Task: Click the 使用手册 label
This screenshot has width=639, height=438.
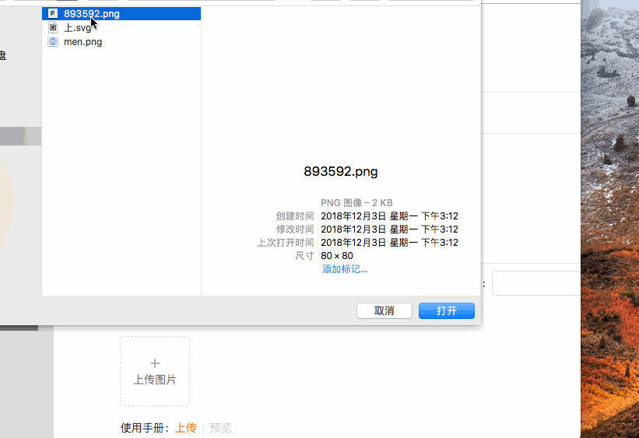Action: tap(145, 428)
